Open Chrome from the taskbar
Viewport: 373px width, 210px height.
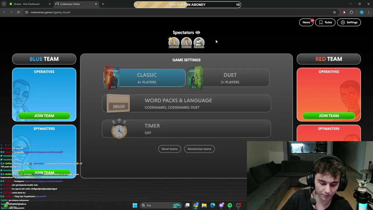tap(196, 205)
